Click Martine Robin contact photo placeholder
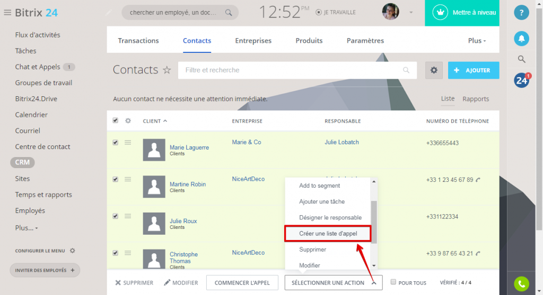The height and width of the screenshot is (295, 543). point(154,187)
